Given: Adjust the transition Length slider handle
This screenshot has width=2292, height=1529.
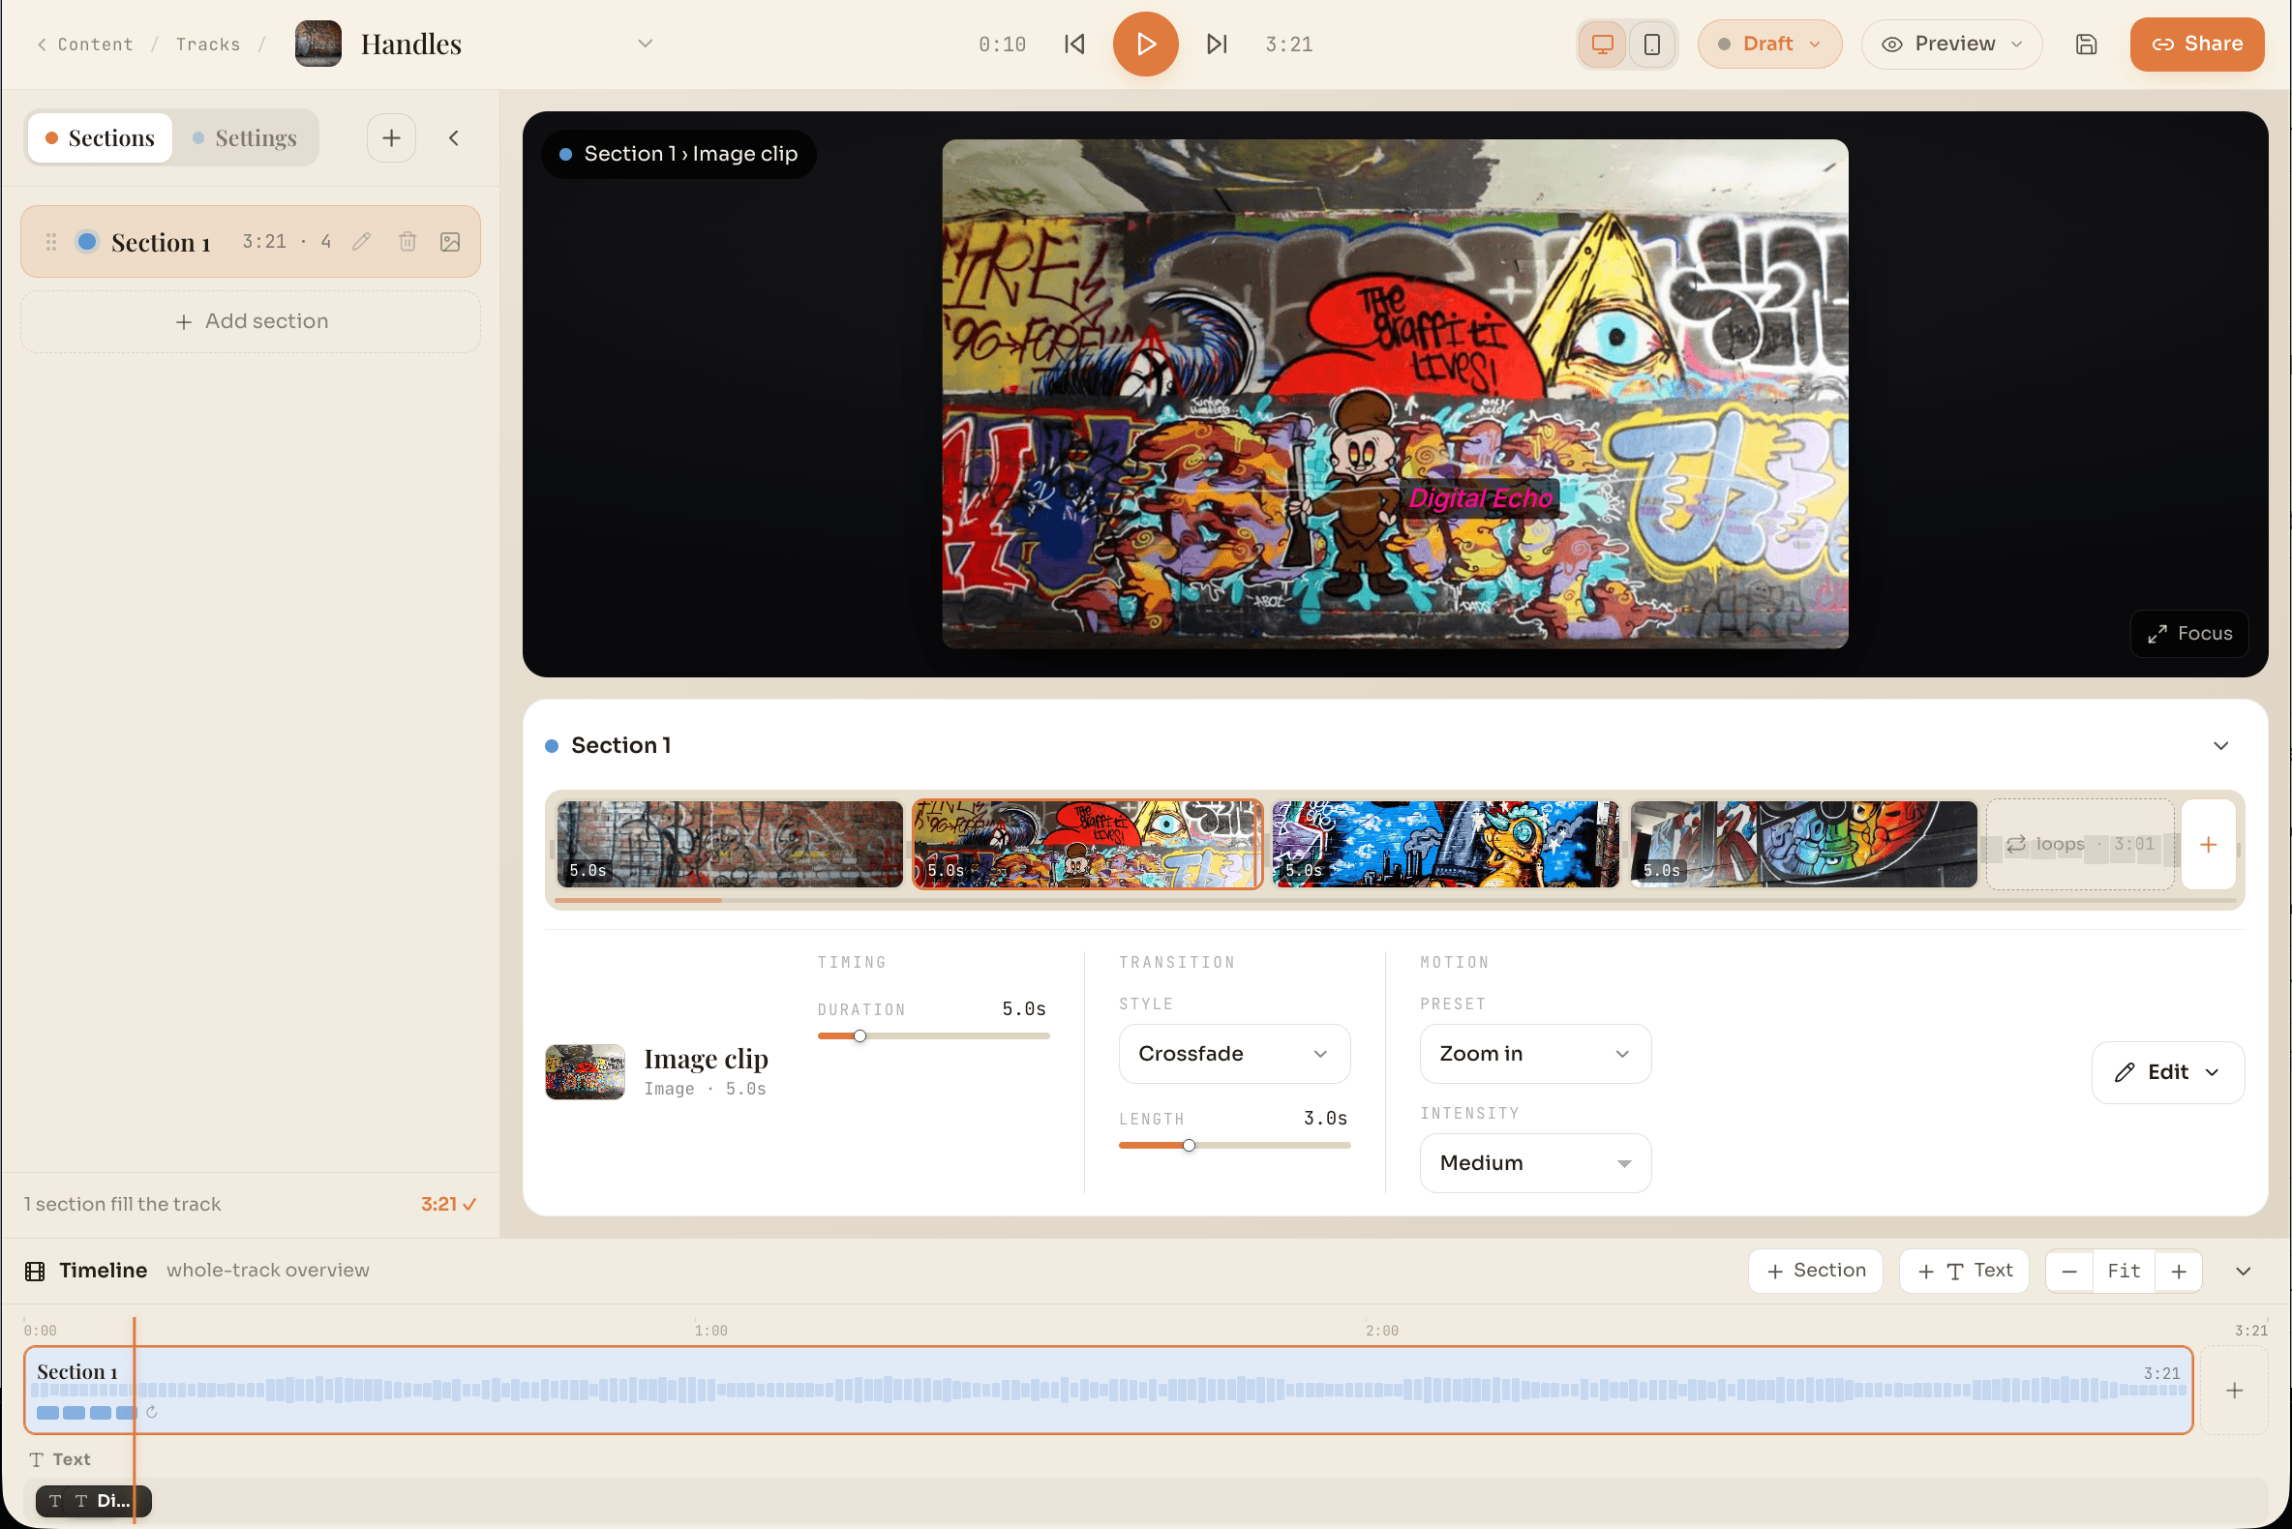Looking at the screenshot, I should 1188,1145.
